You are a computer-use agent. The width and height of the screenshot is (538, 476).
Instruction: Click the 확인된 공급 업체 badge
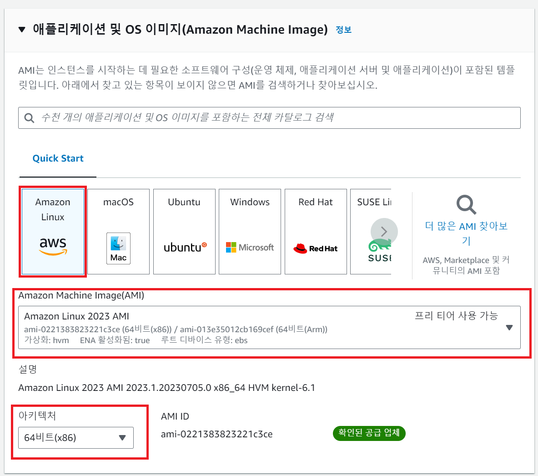[x=369, y=433]
